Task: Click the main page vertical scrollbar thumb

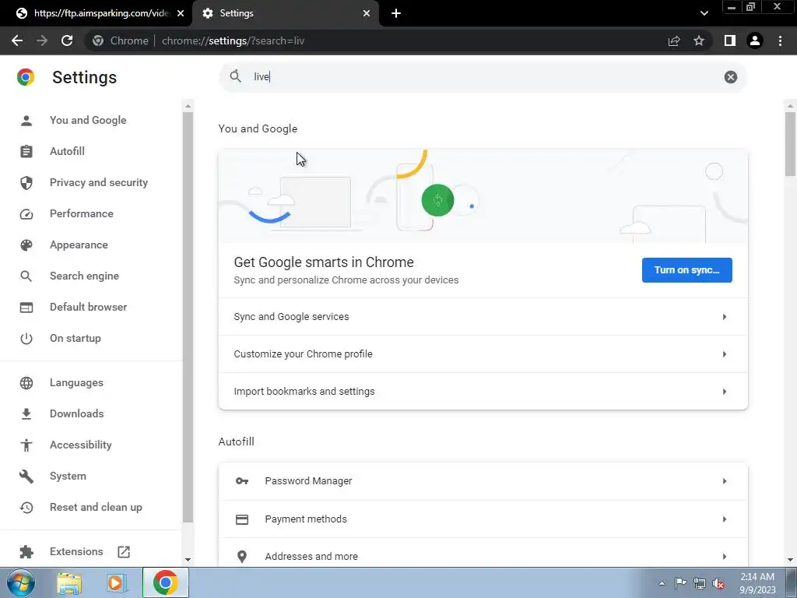Action: pos(790,143)
